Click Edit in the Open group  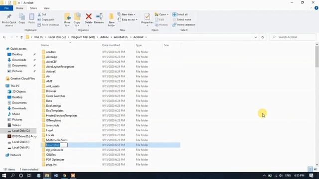(x=159, y=20)
